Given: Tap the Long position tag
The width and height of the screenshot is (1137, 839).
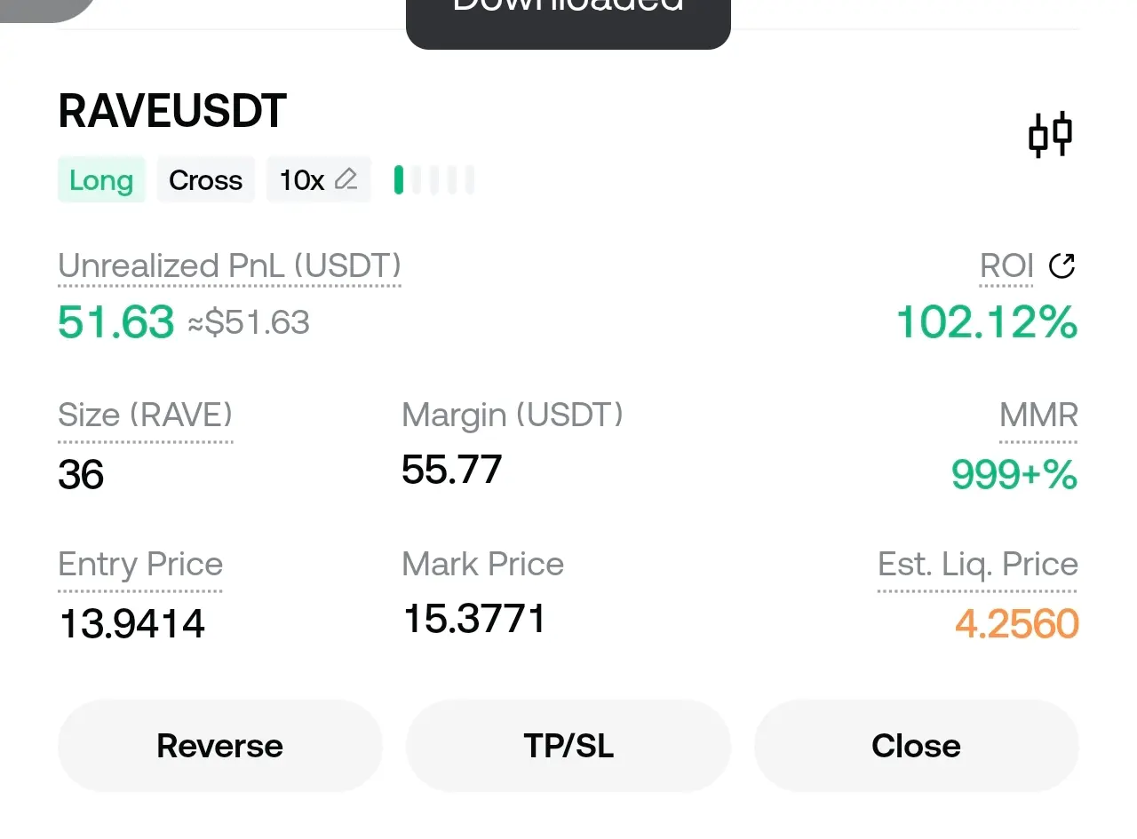Looking at the screenshot, I should point(101,180).
